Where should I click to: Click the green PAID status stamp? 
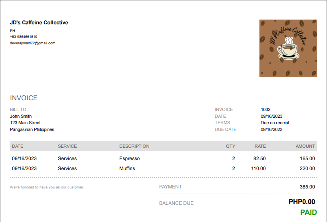308,212
